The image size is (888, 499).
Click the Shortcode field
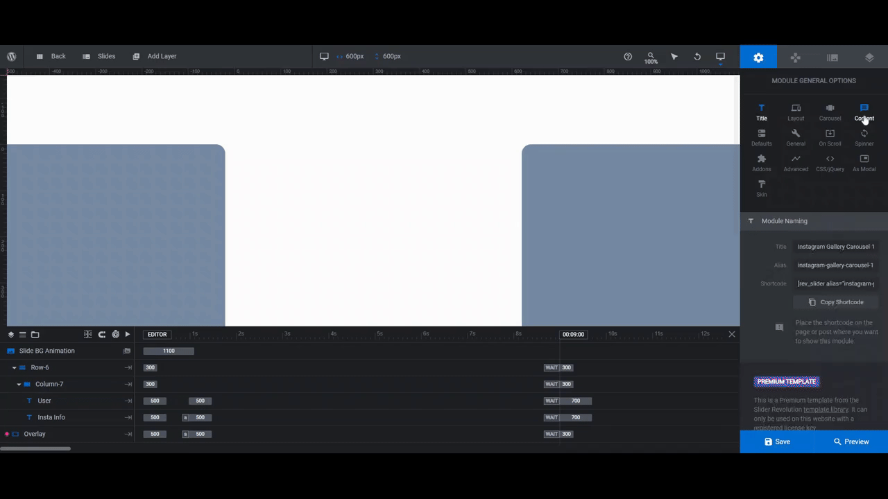[x=836, y=283]
